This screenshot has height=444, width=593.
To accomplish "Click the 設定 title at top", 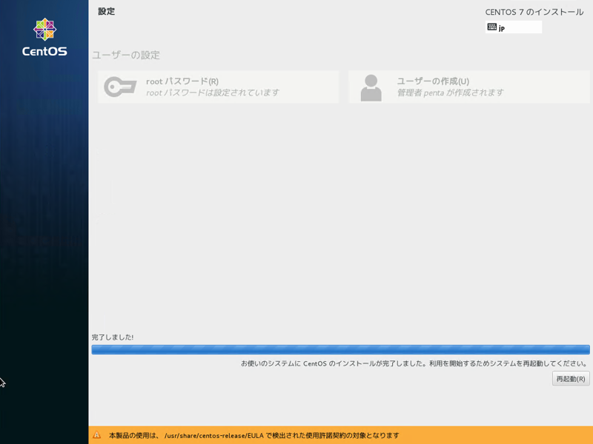I will [x=106, y=11].
